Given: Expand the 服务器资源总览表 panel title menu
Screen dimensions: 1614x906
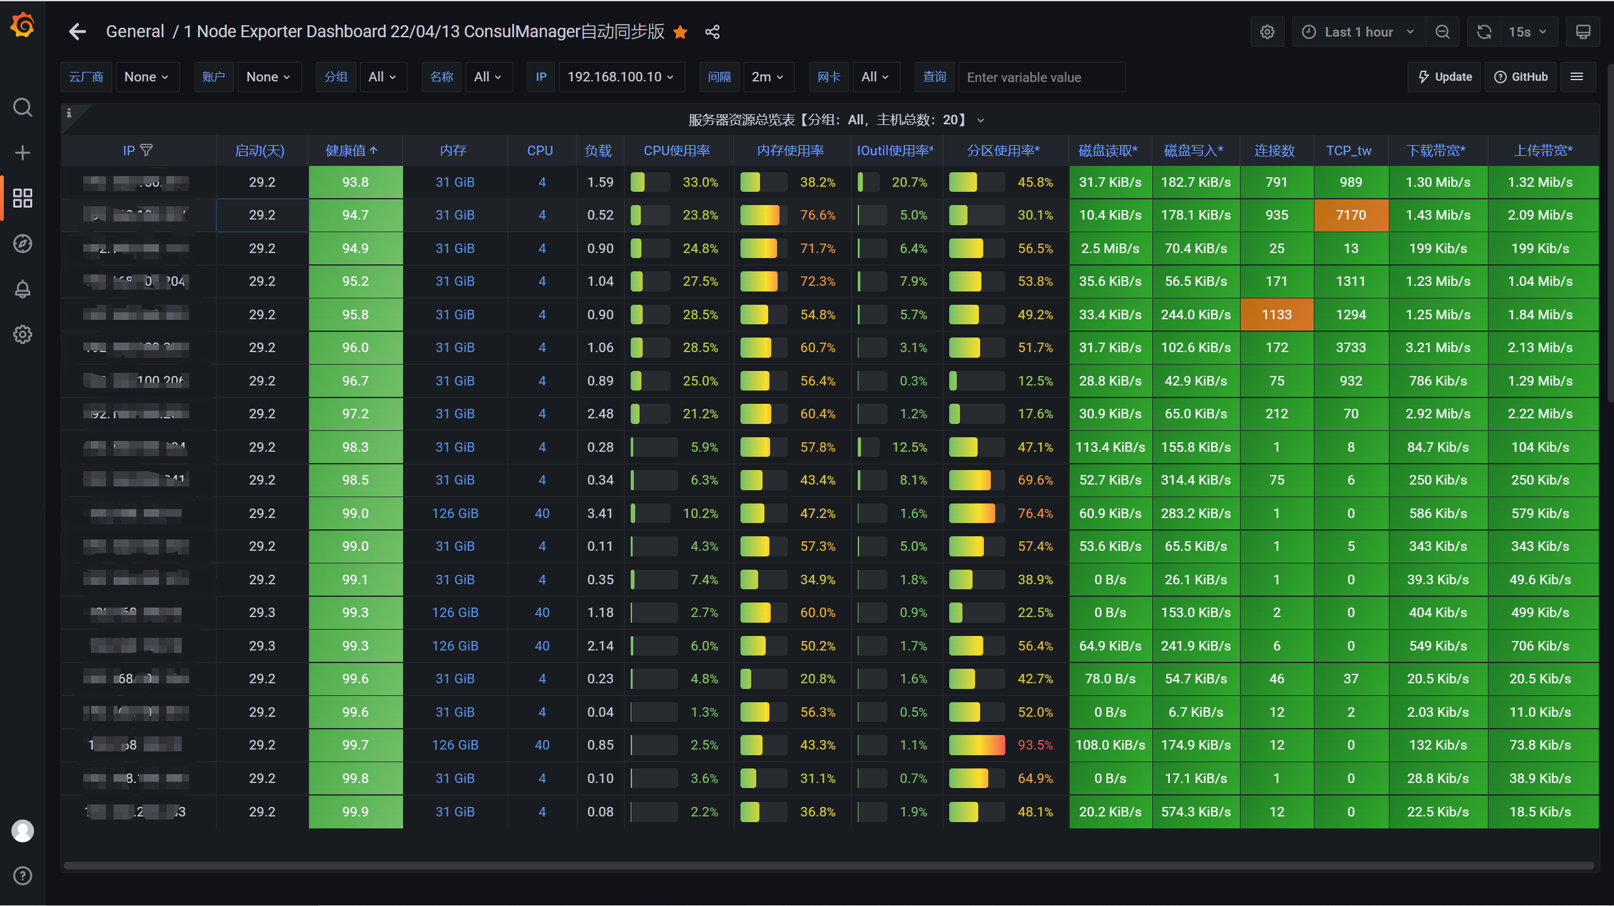Looking at the screenshot, I should pos(836,120).
